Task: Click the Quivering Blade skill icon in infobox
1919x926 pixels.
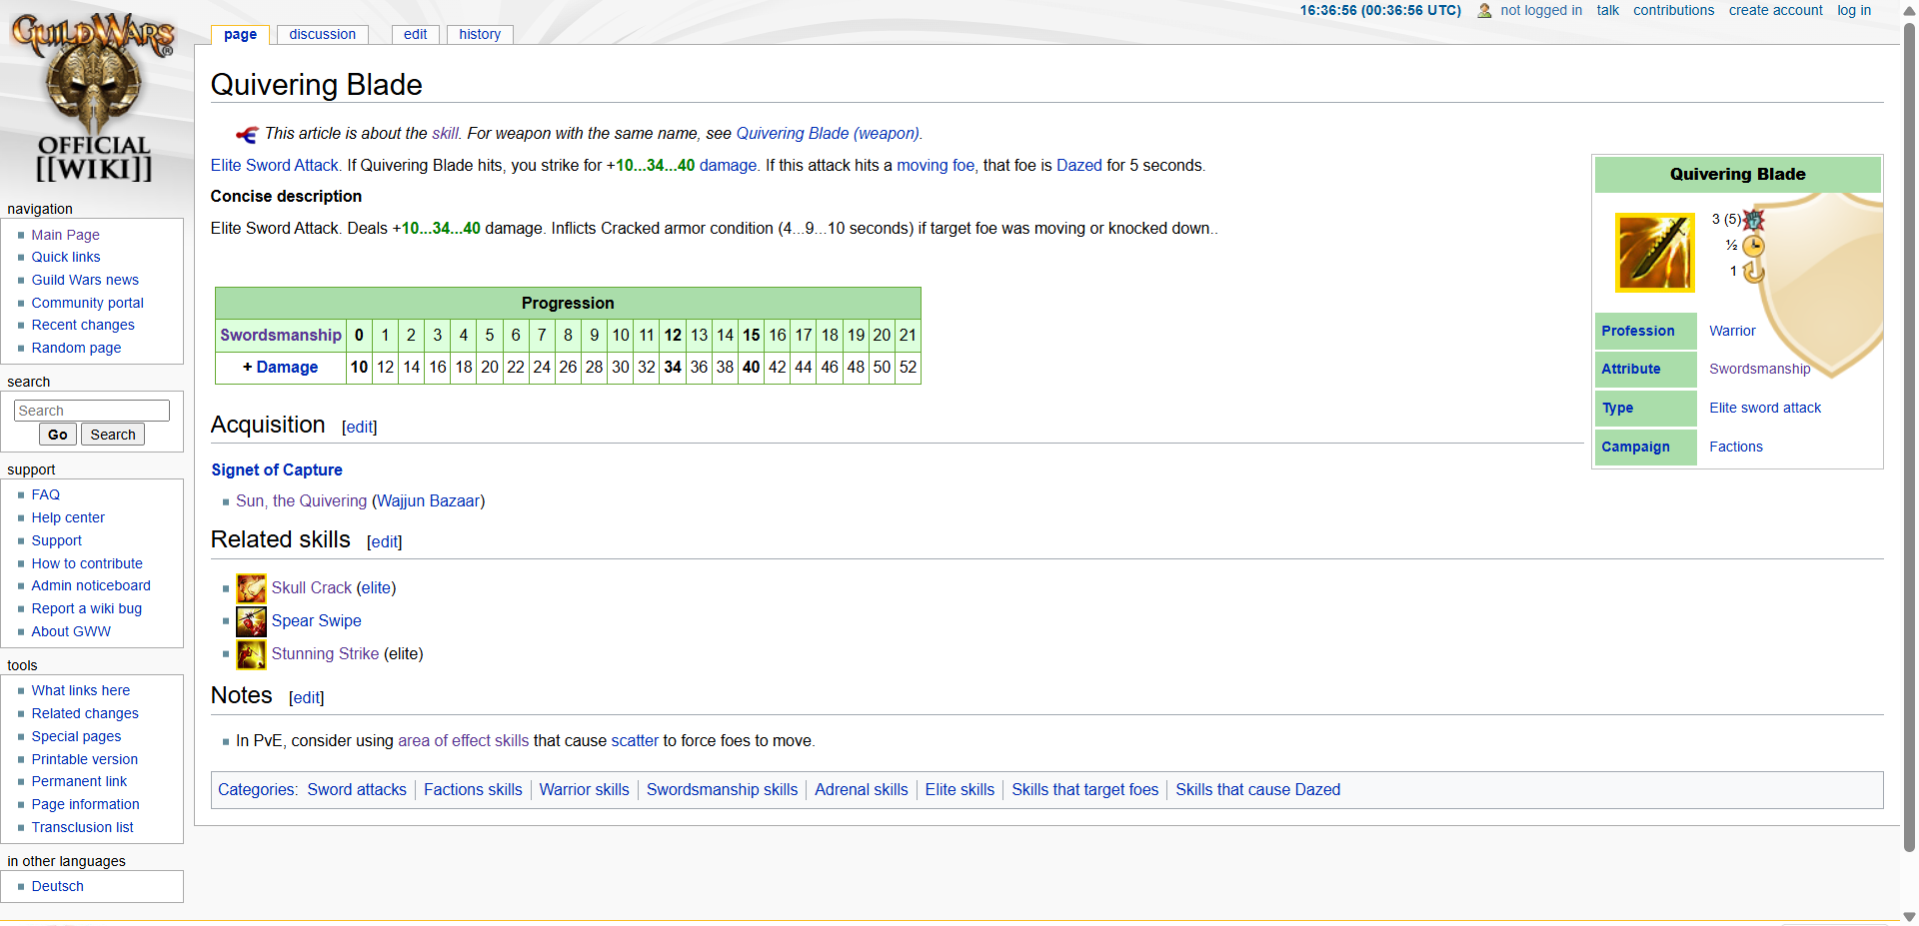Action: [1655, 253]
